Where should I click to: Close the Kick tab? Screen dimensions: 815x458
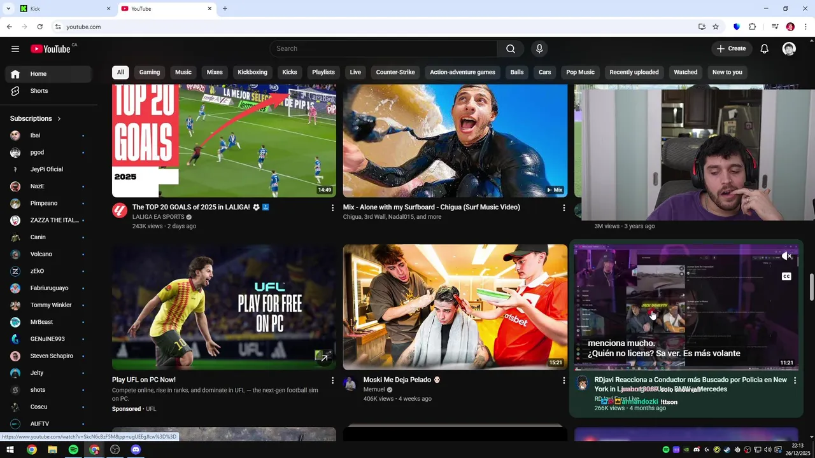click(x=108, y=9)
